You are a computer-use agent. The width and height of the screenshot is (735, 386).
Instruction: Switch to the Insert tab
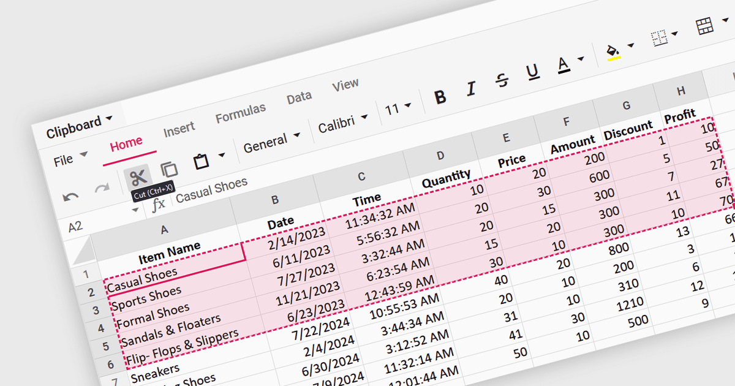179,130
